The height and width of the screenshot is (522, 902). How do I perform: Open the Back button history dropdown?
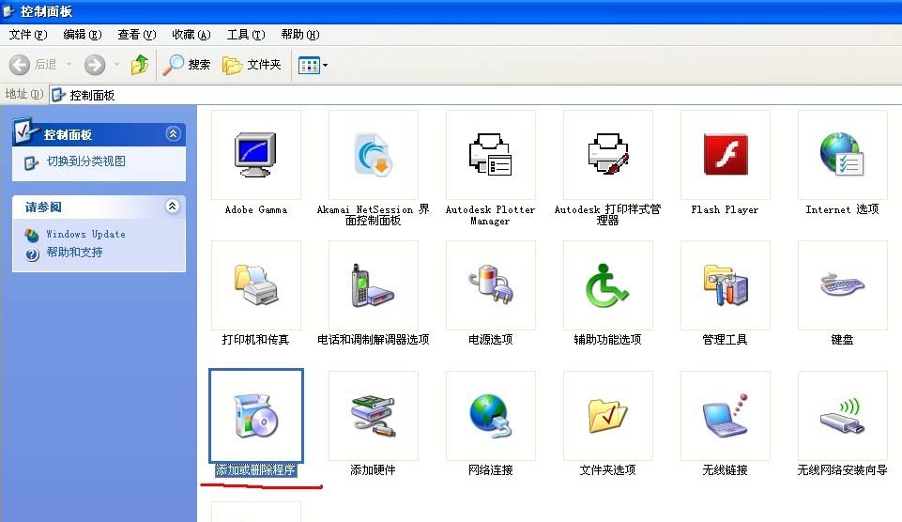click(69, 65)
